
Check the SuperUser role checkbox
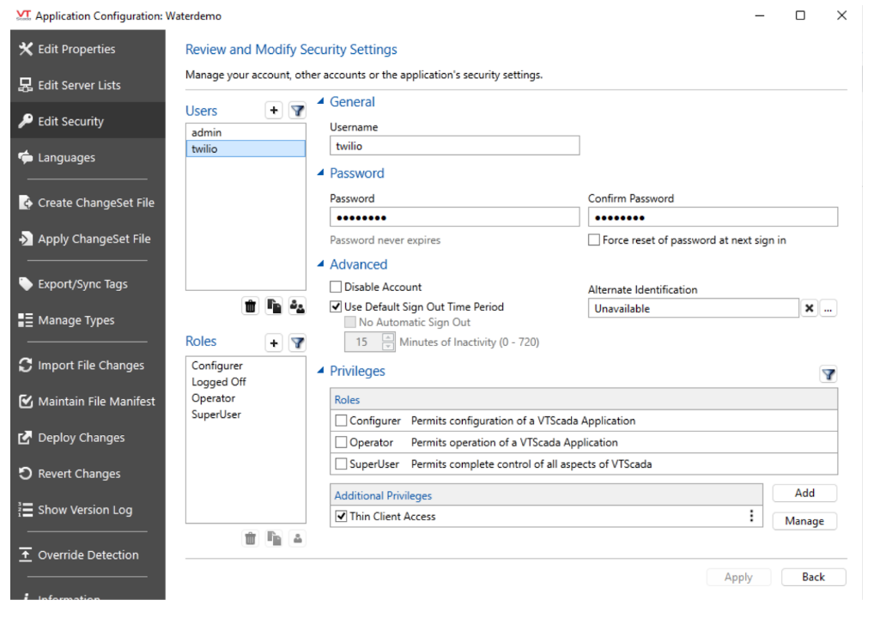pyautogui.click(x=342, y=464)
